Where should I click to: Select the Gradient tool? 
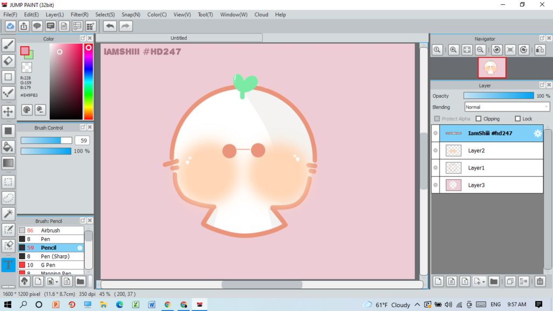8,163
